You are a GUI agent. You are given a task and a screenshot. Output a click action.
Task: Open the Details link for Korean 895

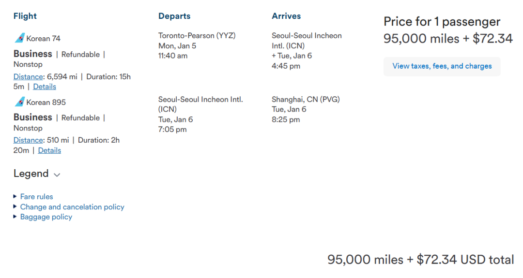coord(49,150)
